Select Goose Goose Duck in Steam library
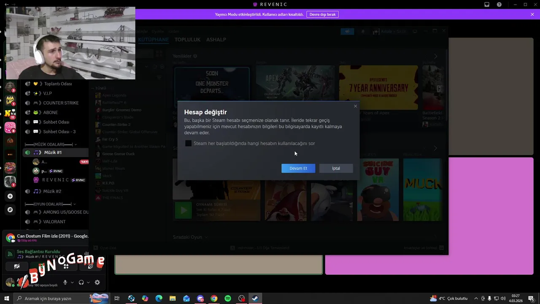This screenshot has width=540, height=304. [x=118, y=154]
